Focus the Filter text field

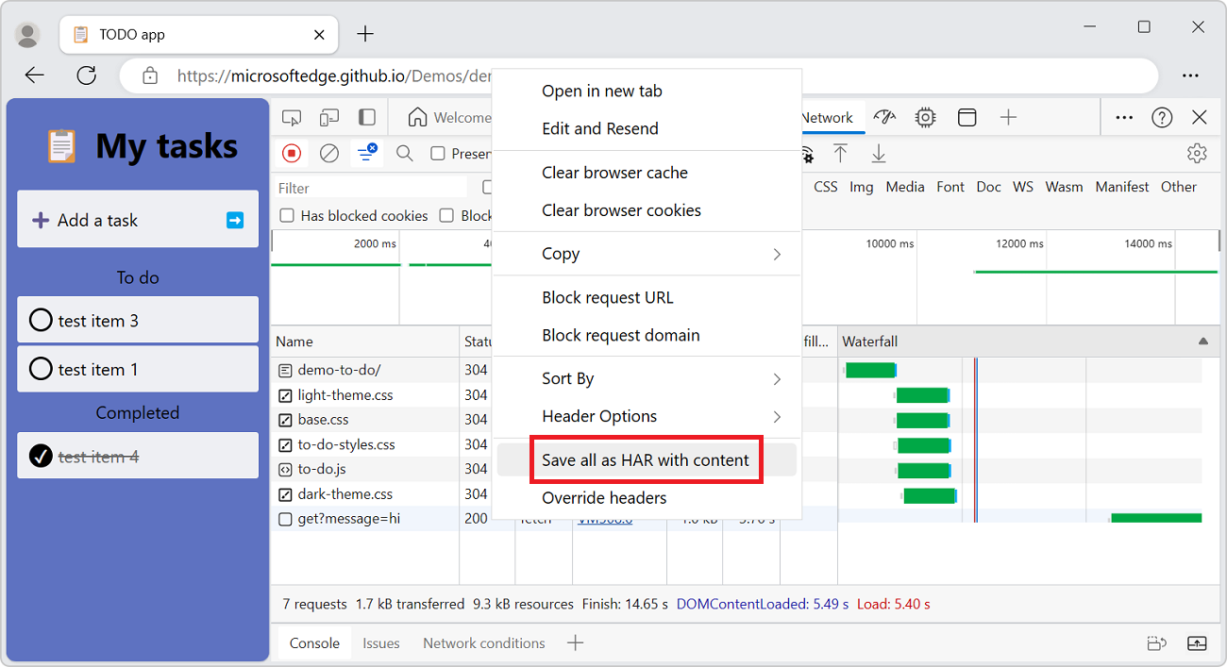coord(372,188)
